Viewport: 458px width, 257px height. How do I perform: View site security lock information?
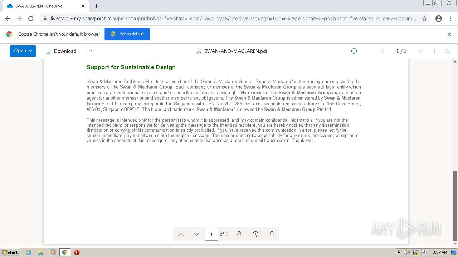coord(45,19)
